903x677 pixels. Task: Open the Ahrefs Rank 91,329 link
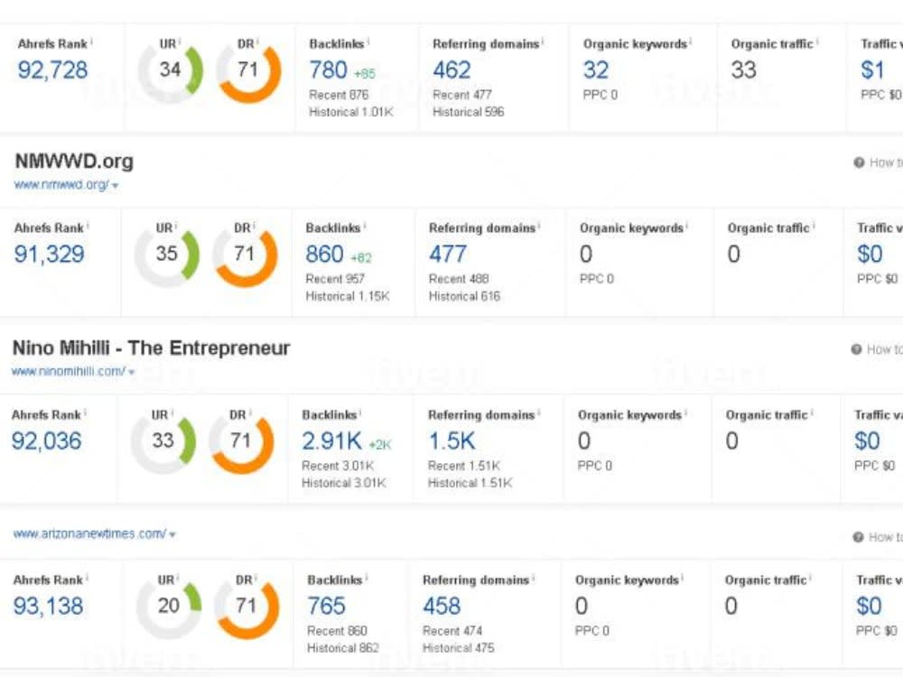50,254
